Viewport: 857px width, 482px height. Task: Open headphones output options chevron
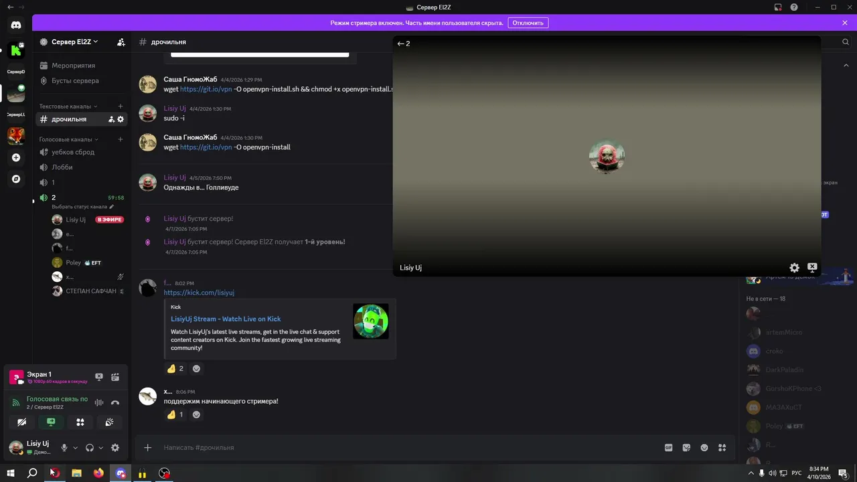pos(101,448)
